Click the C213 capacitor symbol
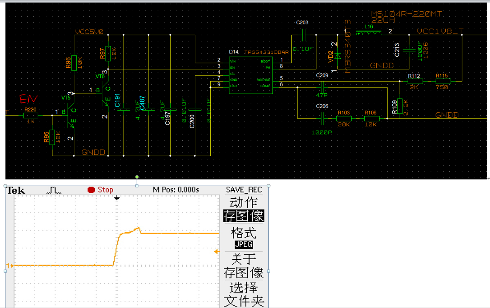490x308 pixels. click(x=410, y=51)
